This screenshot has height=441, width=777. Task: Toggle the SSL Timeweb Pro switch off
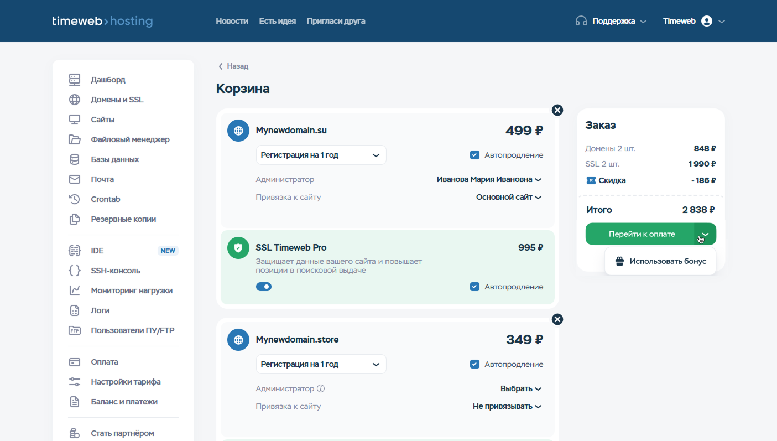pyautogui.click(x=264, y=287)
